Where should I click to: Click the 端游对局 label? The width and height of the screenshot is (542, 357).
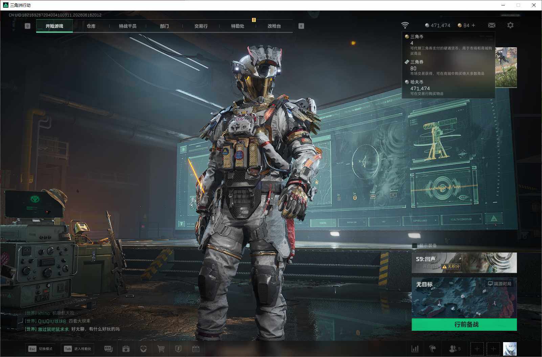pos(500,284)
